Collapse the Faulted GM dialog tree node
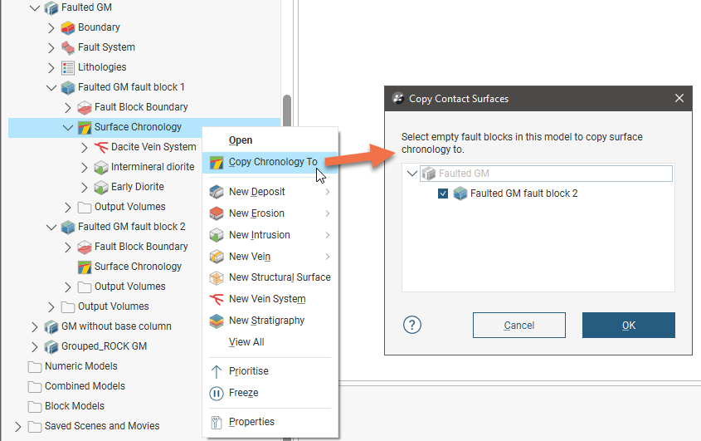 click(412, 174)
